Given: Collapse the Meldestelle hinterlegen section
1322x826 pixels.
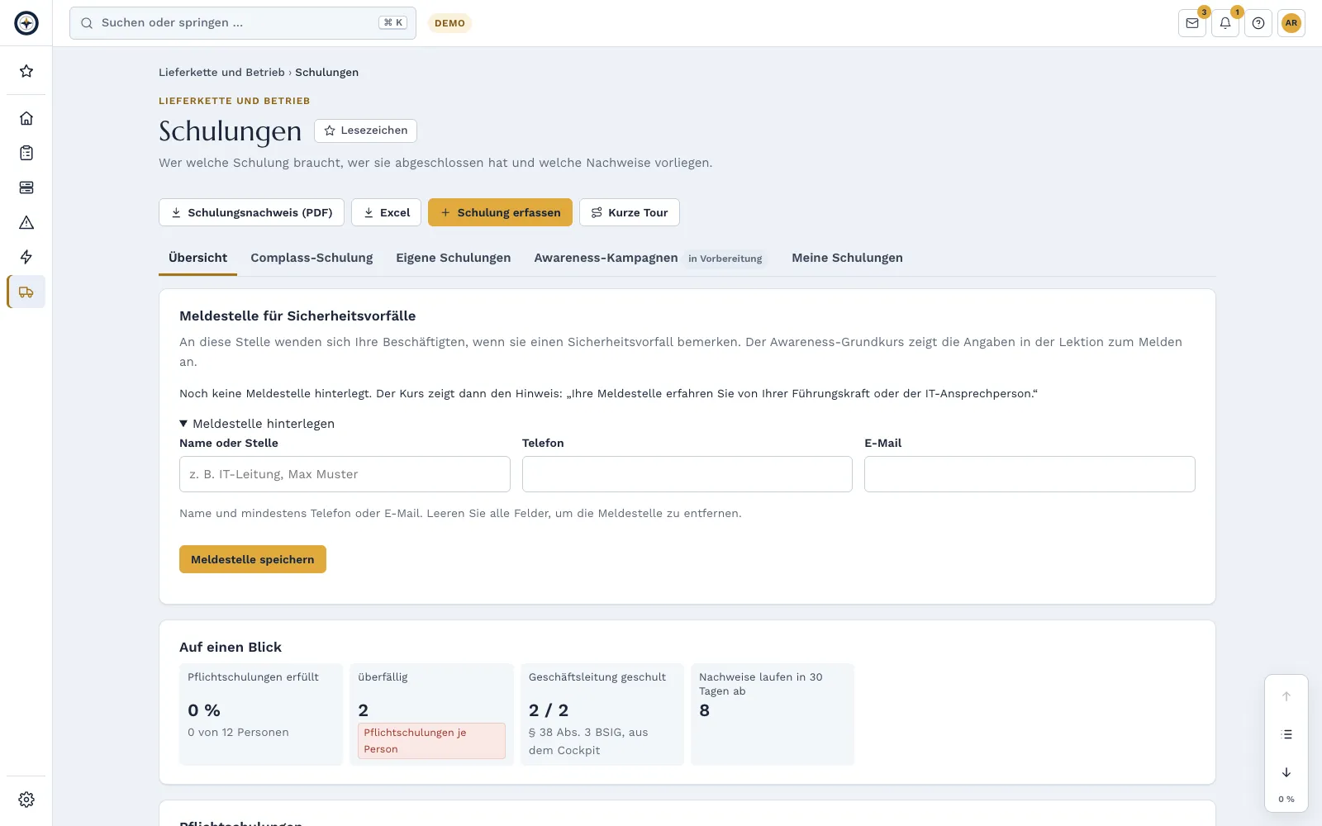Looking at the screenshot, I should pos(257,424).
